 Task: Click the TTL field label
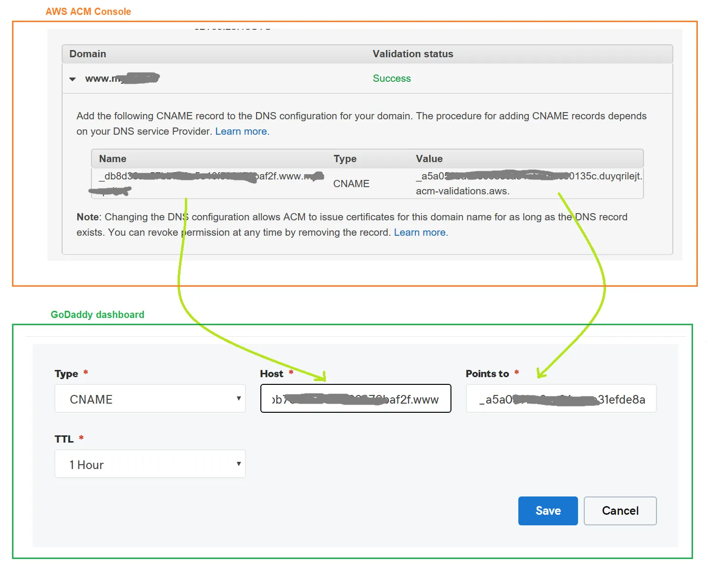coord(64,439)
